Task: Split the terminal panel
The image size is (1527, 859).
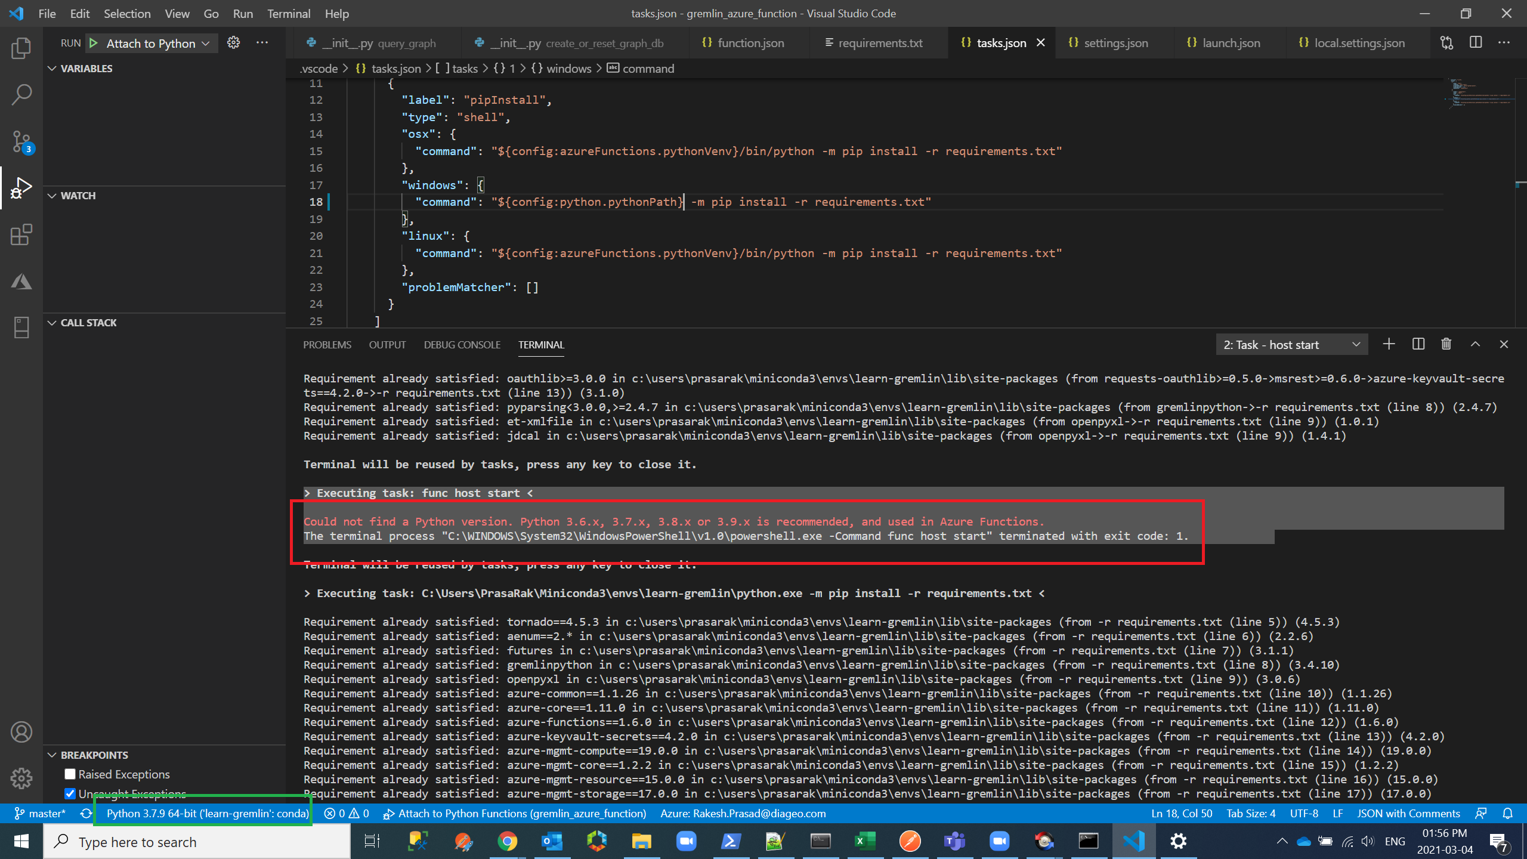Action: coord(1418,344)
